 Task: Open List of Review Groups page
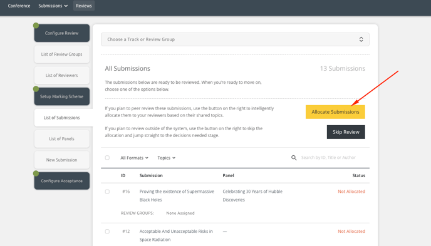pyautogui.click(x=62, y=54)
